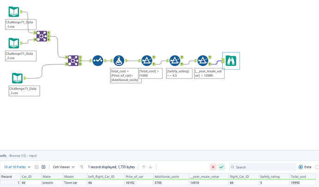Click the Total_cost column header
The width and height of the screenshot is (319, 187).
[x=298, y=177]
